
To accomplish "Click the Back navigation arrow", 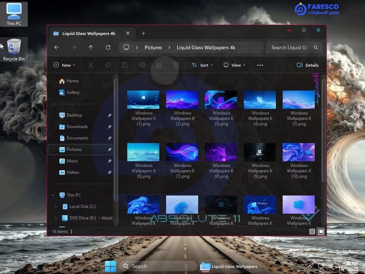I will click(x=57, y=47).
